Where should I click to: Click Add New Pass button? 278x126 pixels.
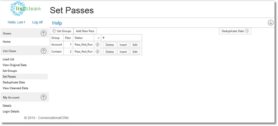click(x=85, y=31)
